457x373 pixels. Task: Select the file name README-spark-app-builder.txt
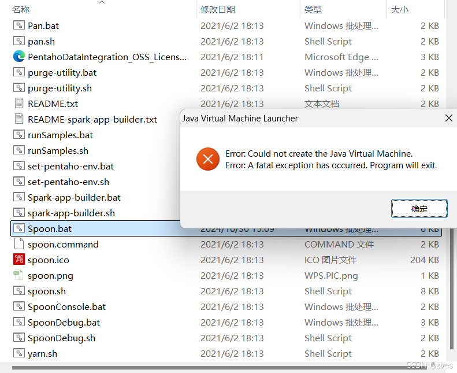pos(92,120)
